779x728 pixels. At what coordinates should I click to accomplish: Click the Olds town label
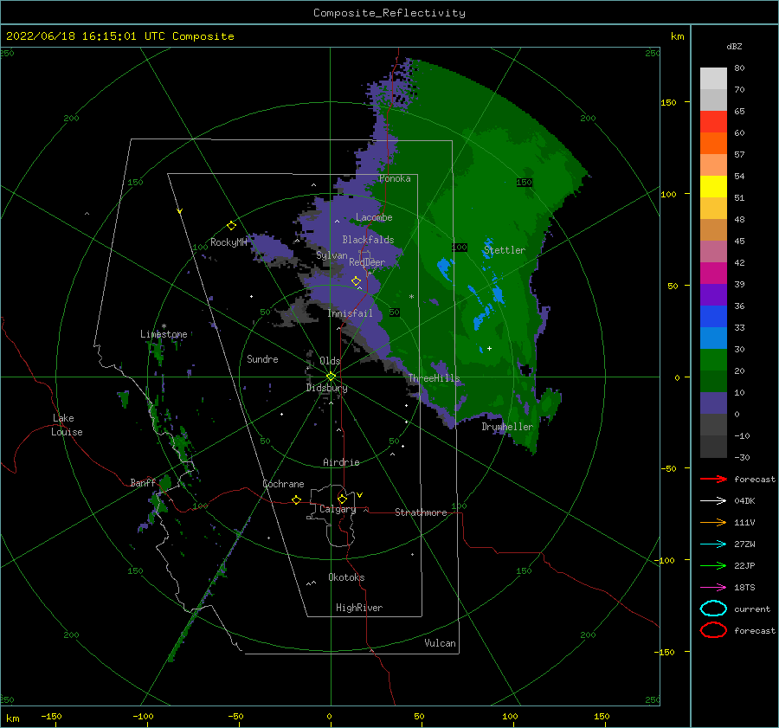tap(330, 361)
